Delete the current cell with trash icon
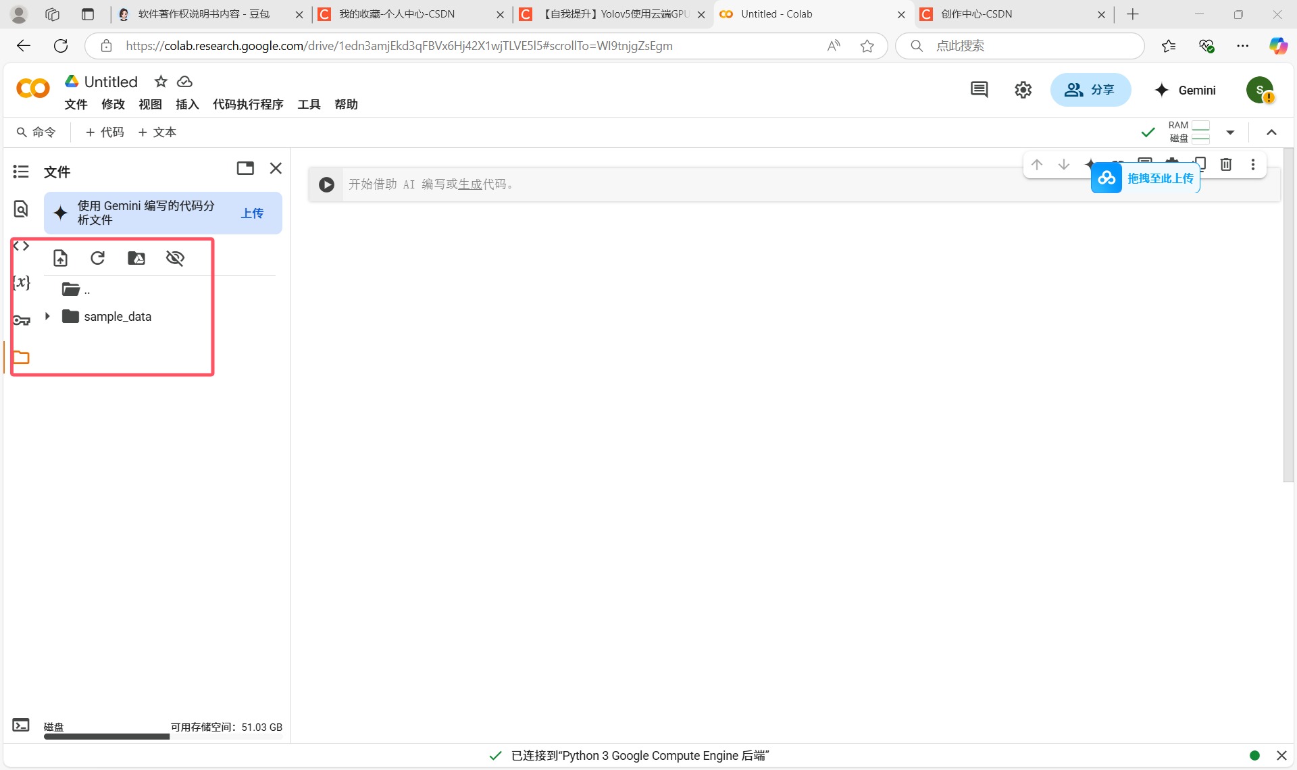Viewport: 1297px width, 770px height. click(1226, 164)
